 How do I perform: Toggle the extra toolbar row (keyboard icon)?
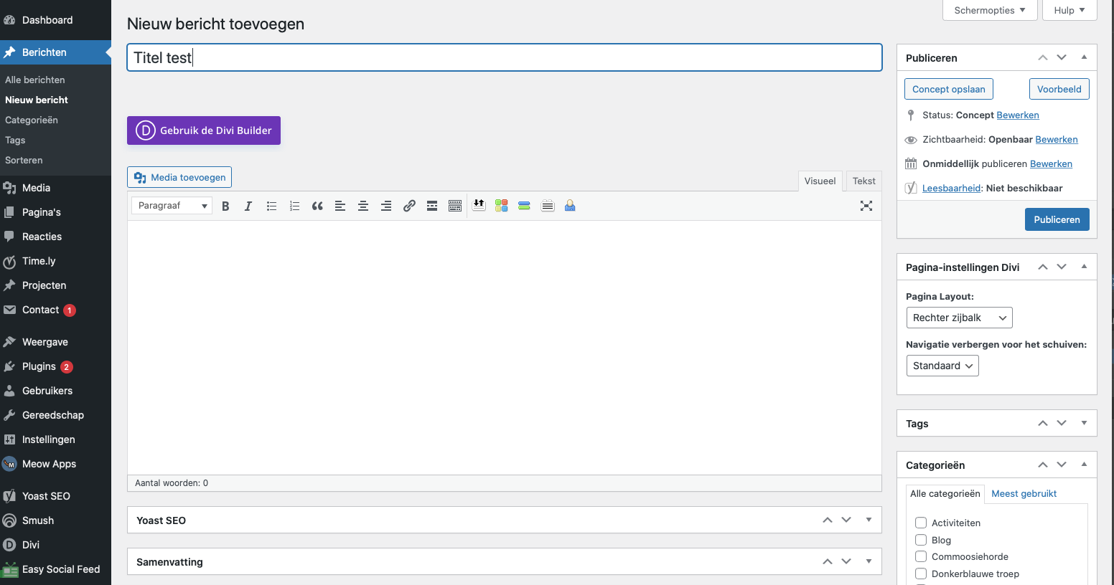click(x=455, y=206)
